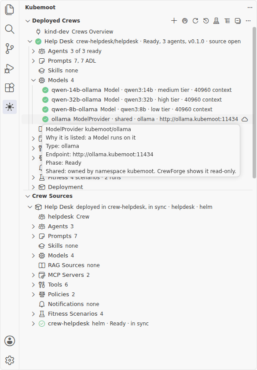Open the Explorer files icon in activity bar
Image resolution: width=257 pixels, height=370 pixels.
[x=10, y=10]
